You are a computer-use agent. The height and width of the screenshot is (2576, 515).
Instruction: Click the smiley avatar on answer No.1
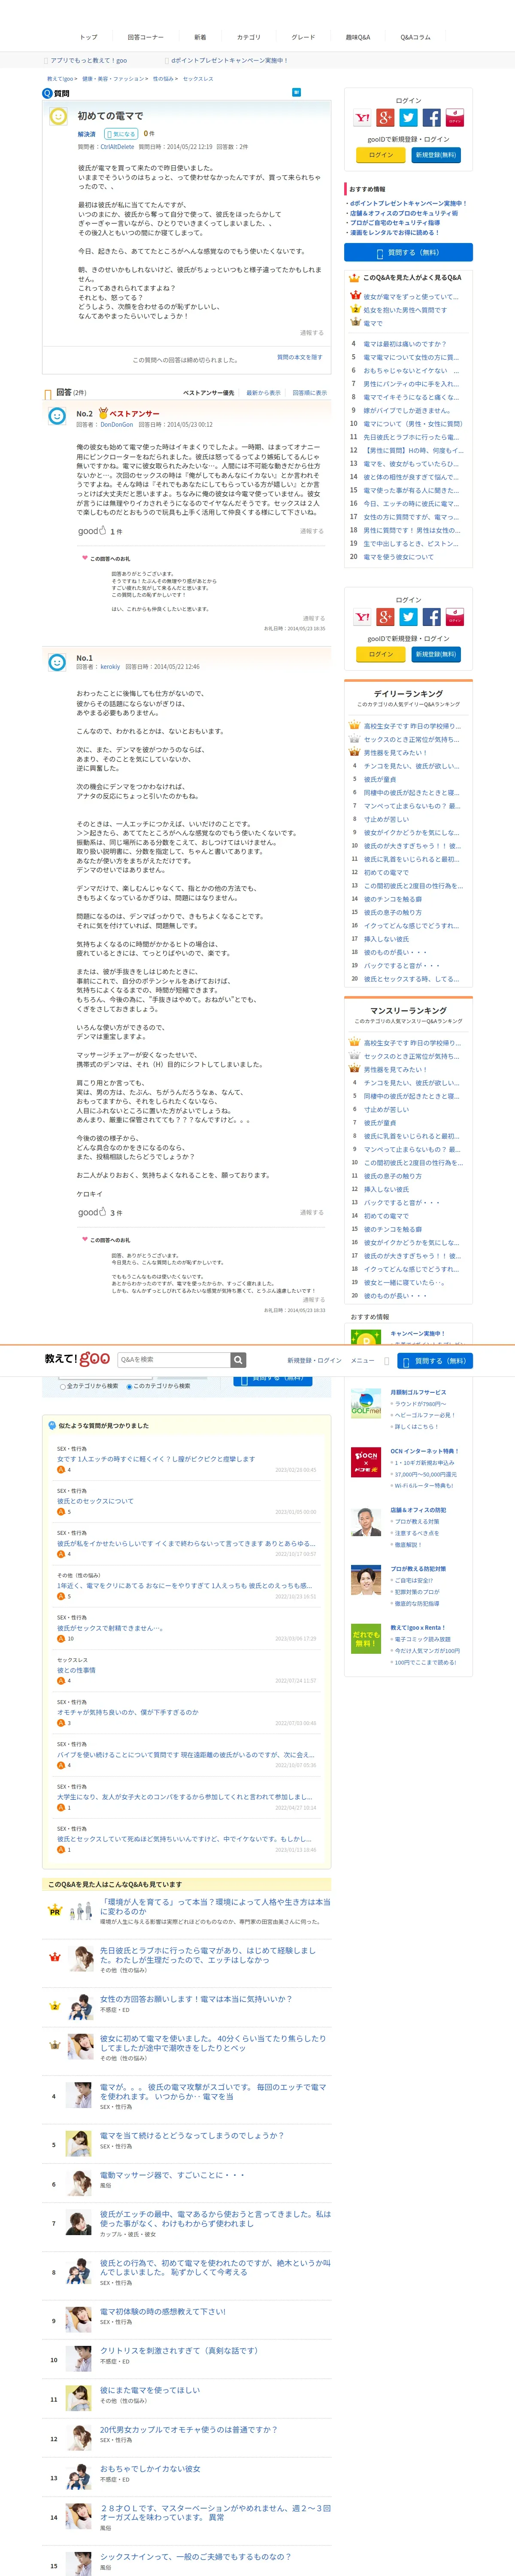pyautogui.click(x=57, y=662)
